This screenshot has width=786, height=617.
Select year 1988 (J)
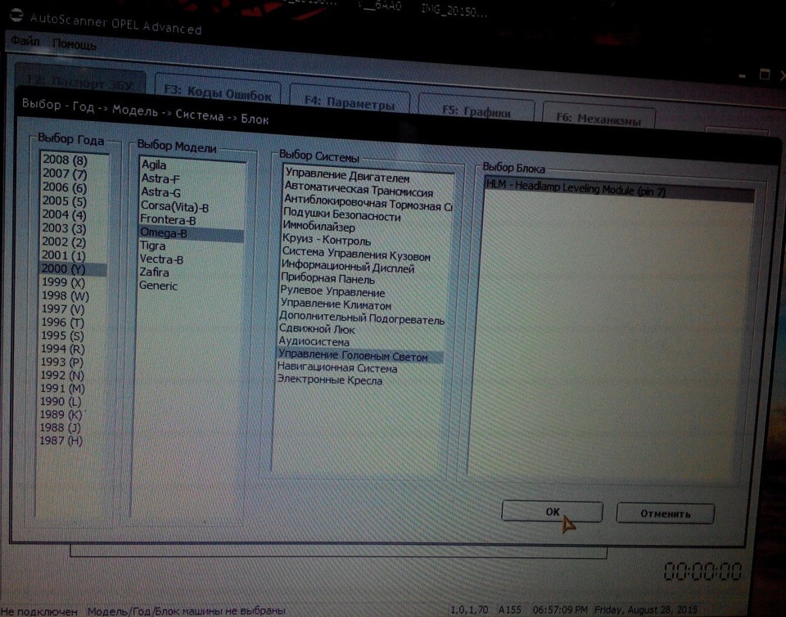point(60,428)
